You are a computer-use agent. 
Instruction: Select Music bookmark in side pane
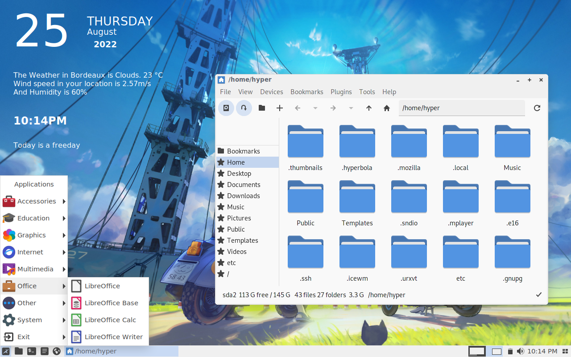tap(248, 207)
